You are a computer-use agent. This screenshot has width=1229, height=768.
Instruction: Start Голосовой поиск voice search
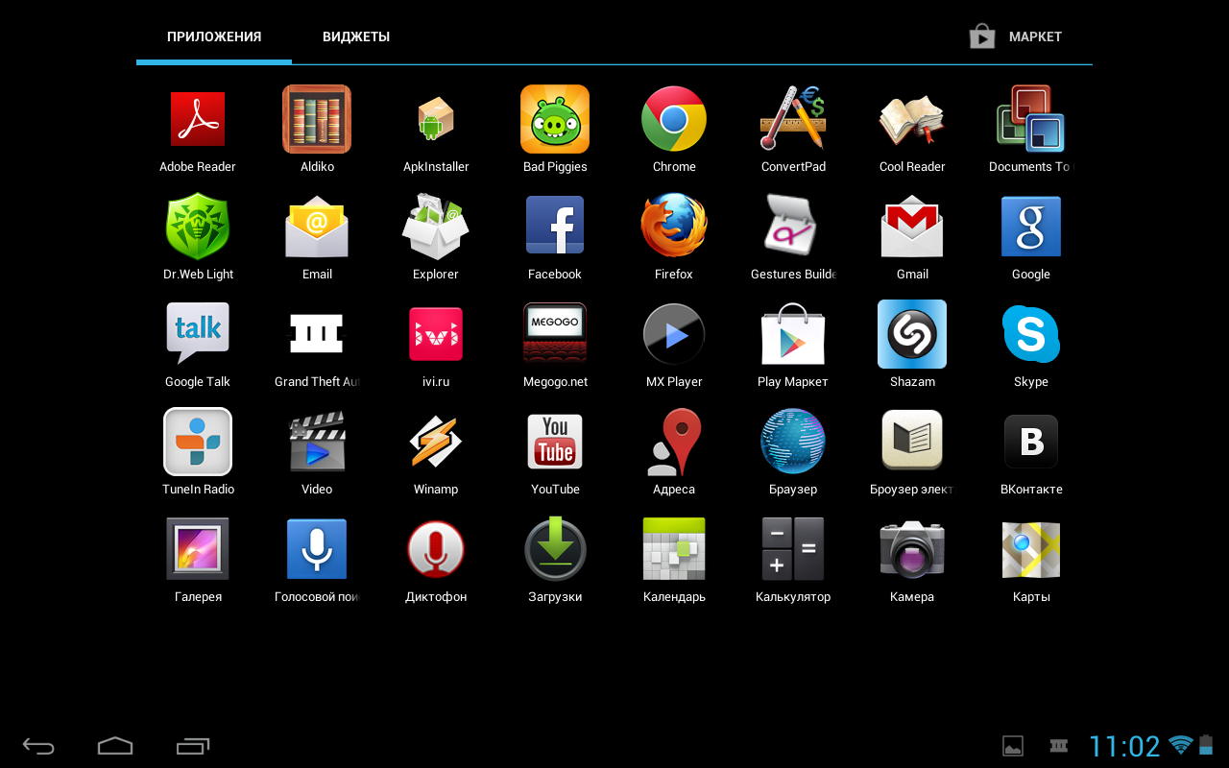tap(317, 549)
